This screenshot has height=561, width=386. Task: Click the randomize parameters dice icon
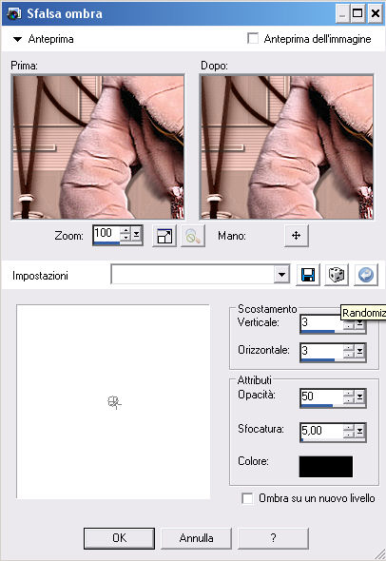coord(337,275)
